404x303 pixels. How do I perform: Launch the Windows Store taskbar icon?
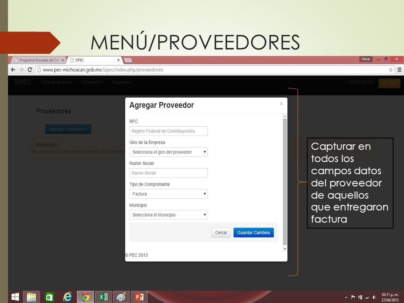(x=49, y=297)
